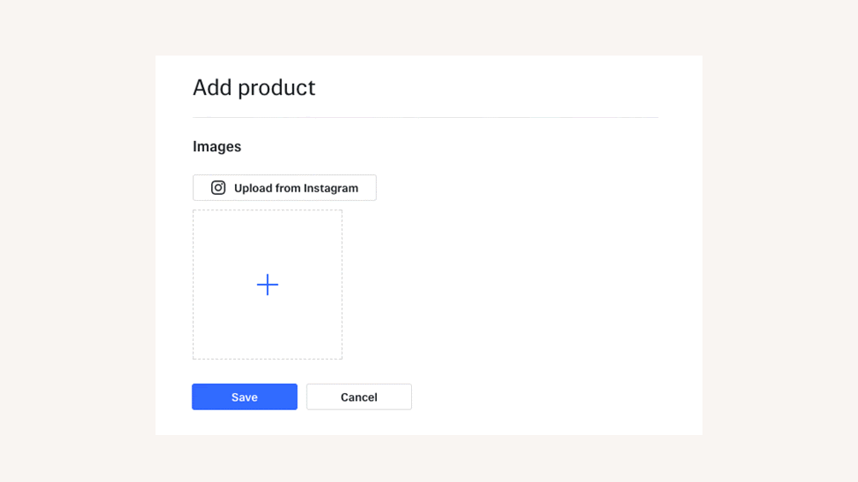Click the beige background outside the form

(x=77, y=256)
